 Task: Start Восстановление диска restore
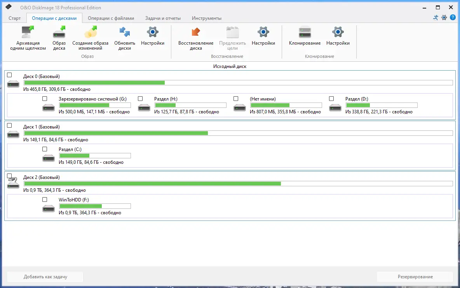click(196, 38)
